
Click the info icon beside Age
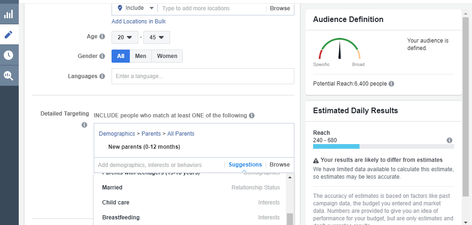[102, 36]
